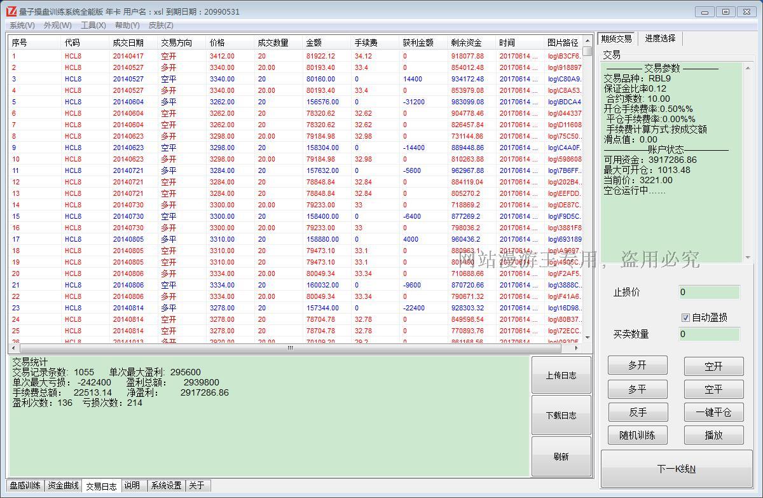Sort by the 图片路径 column header
Viewport: 763px width, 498px height.
[x=564, y=43]
